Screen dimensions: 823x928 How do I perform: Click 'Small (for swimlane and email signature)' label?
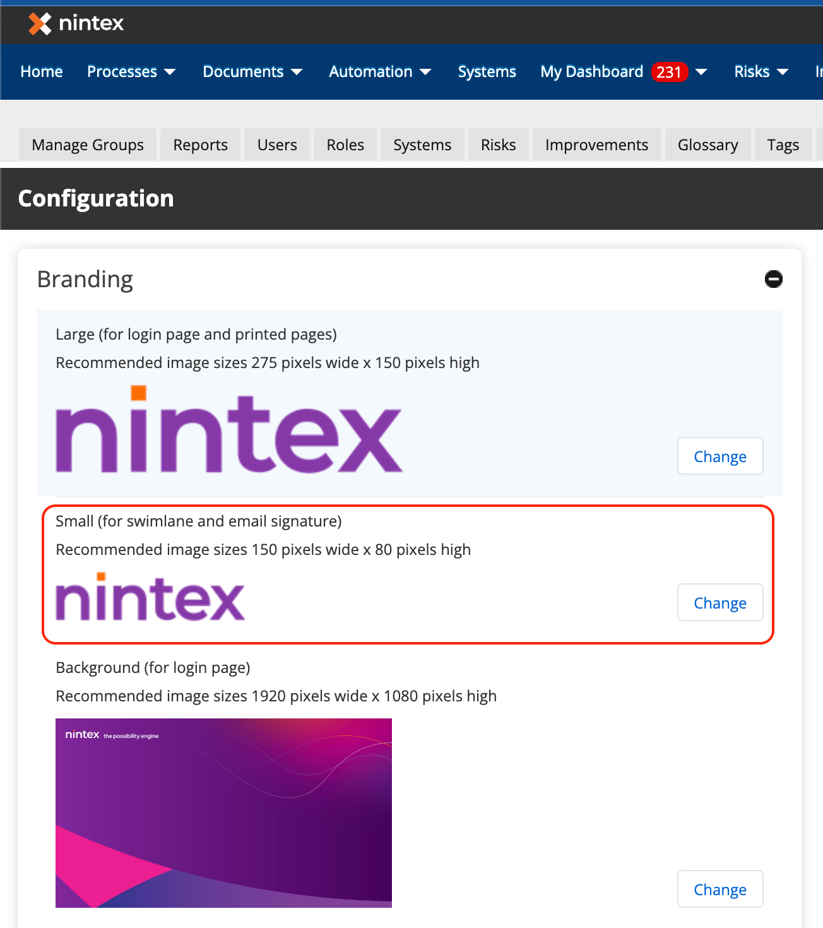[x=199, y=521]
